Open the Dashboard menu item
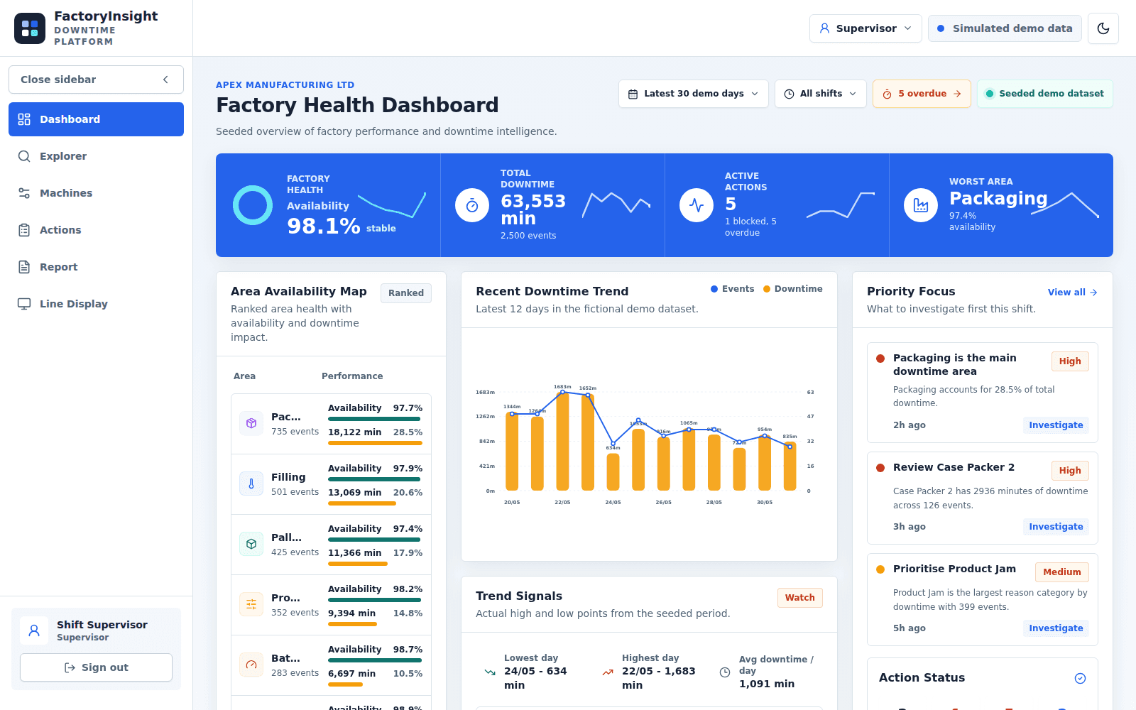The image size is (1136, 710). (x=96, y=119)
